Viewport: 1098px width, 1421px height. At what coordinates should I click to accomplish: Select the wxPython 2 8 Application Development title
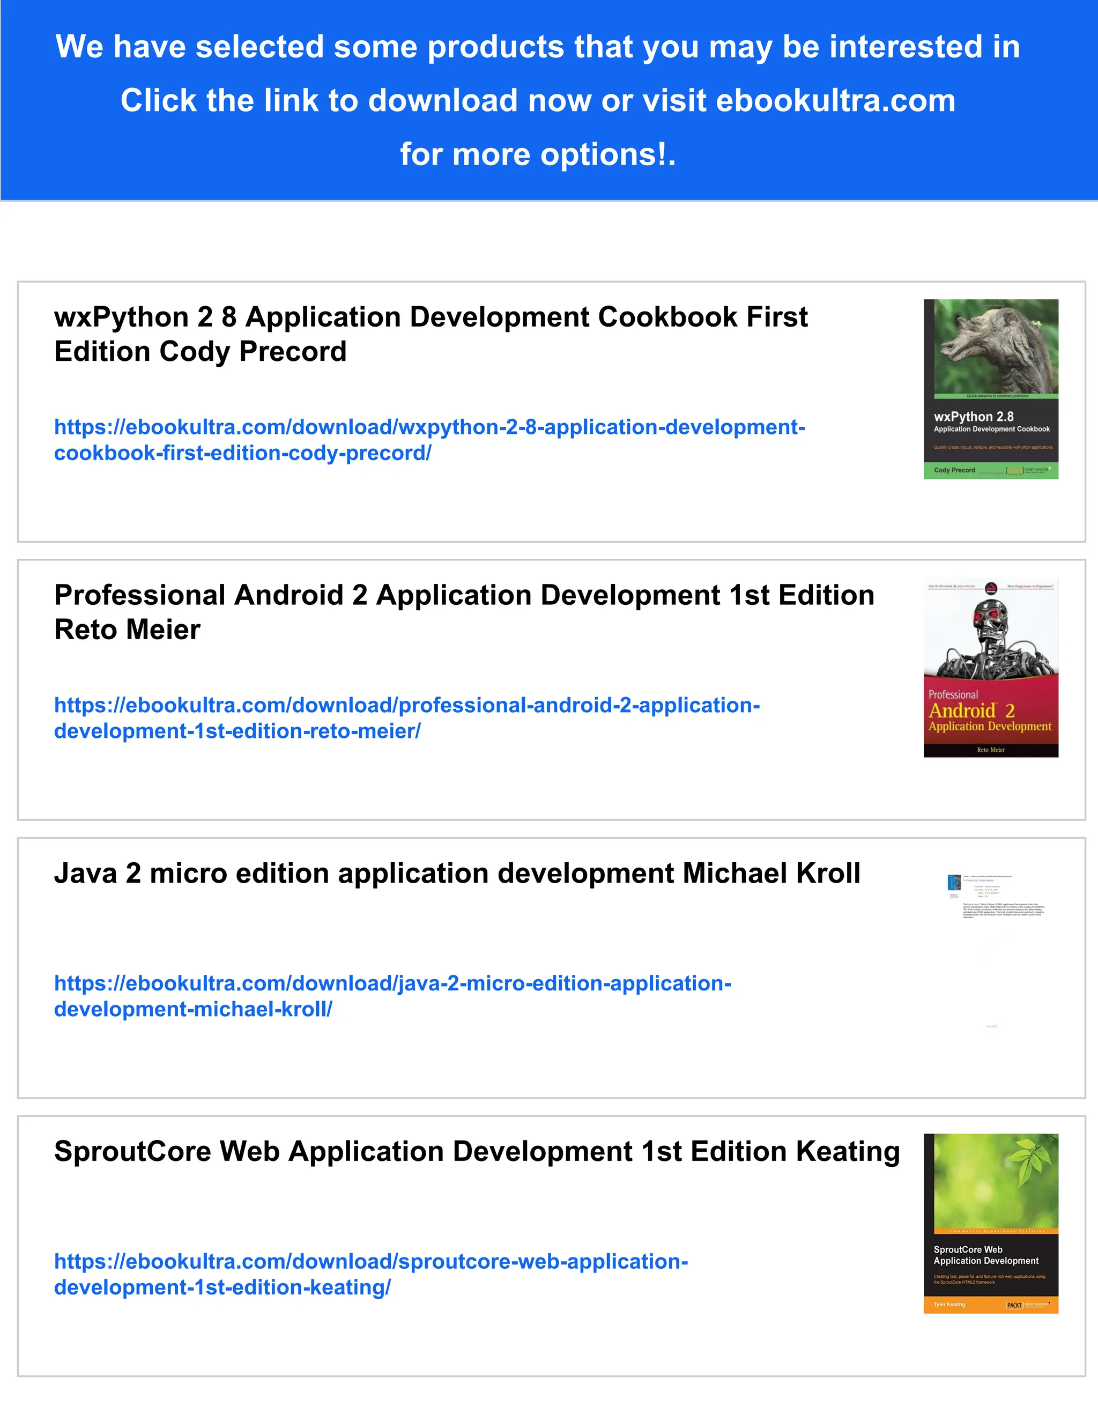tap(431, 335)
